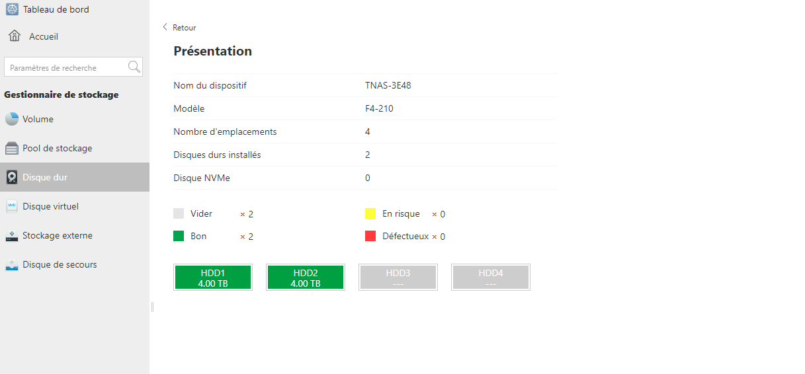805x374 pixels.
Task: Open the Disque virtuel icon
Action: click(x=12, y=206)
